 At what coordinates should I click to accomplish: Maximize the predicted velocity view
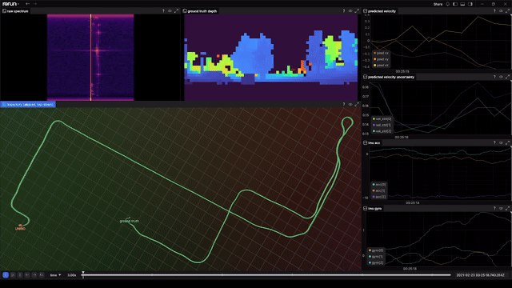(507, 11)
